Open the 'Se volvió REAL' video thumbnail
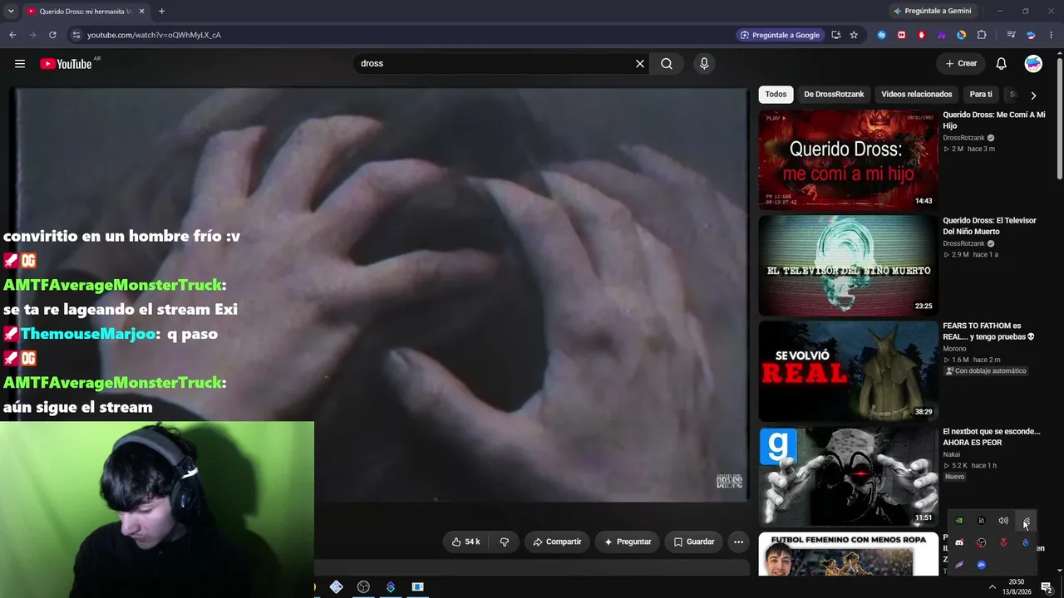 848,370
